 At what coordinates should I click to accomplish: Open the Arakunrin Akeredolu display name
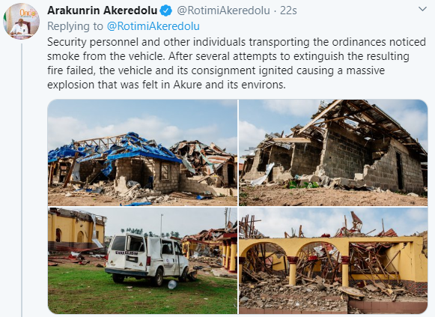tap(103, 10)
